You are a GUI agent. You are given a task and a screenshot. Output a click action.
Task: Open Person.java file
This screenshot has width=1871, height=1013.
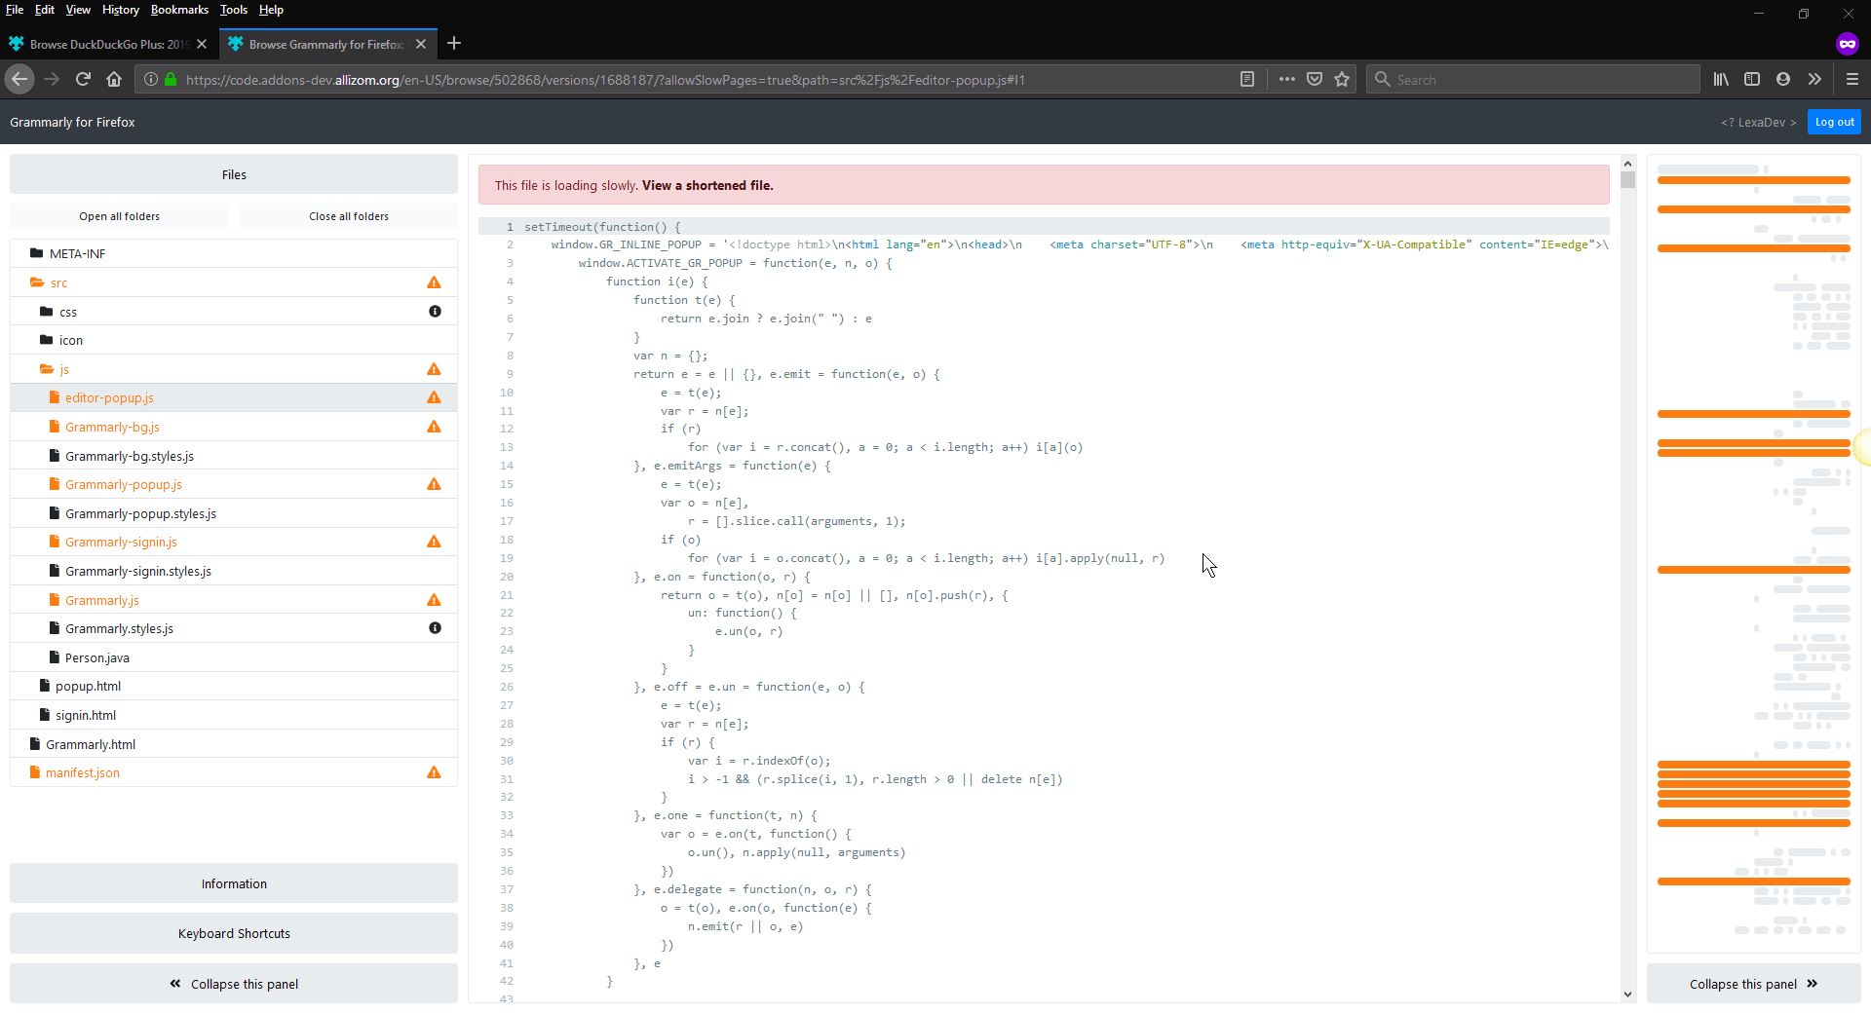pyautogui.click(x=234, y=657)
